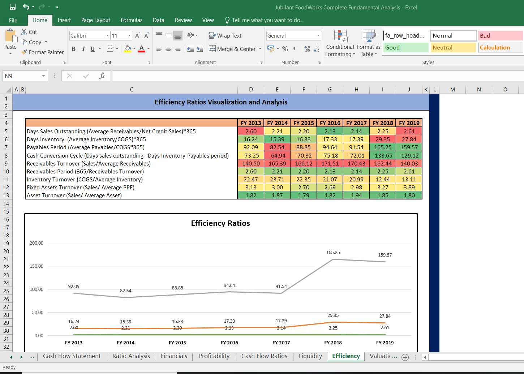Viewport: 524px width, 374px height.
Task: Click the Copy icon
Action: (24, 42)
